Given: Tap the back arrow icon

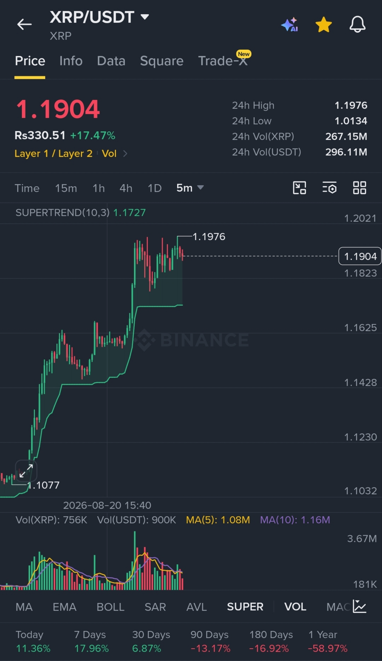Looking at the screenshot, I should pos(24,24).
